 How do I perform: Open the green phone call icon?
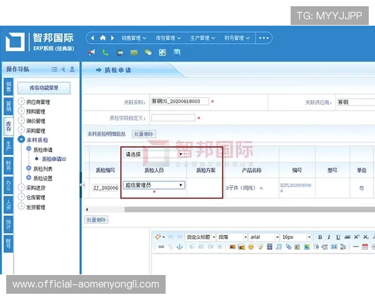(105, 52)
